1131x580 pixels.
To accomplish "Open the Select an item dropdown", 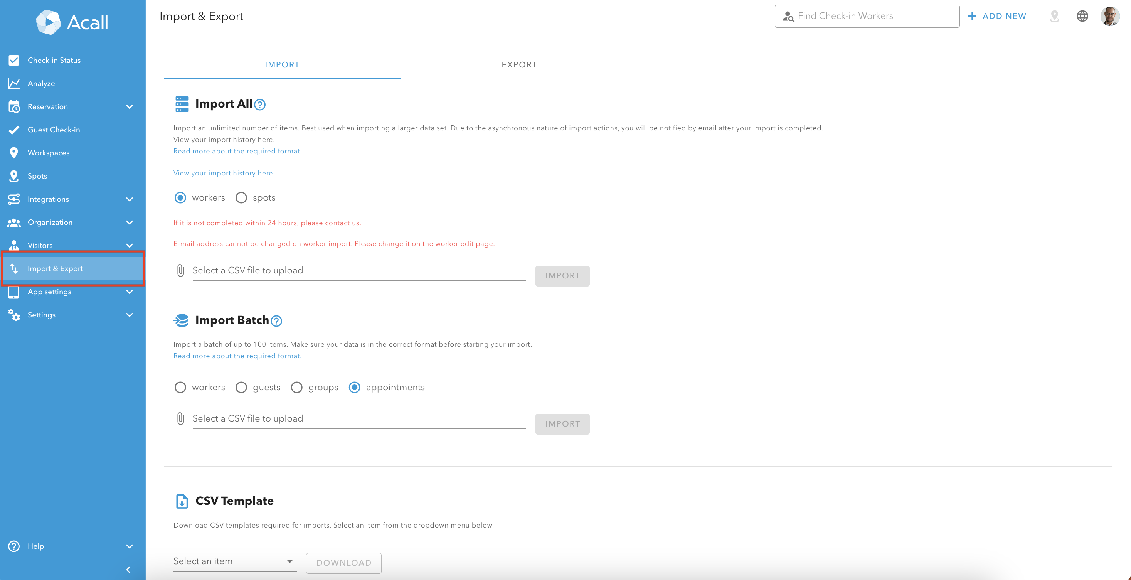I will [x=234, y=561].
